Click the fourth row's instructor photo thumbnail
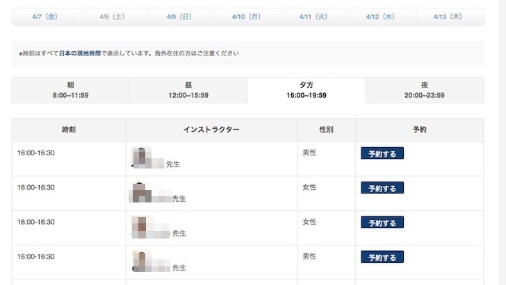Image resolution: width=506 pixels, height=285 pixels. pos(141,261)
